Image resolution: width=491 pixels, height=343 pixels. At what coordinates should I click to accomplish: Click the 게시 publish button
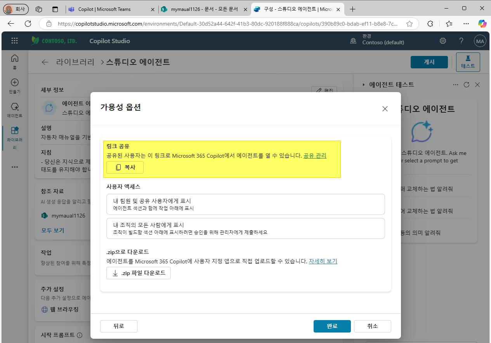tap(429, 62)
